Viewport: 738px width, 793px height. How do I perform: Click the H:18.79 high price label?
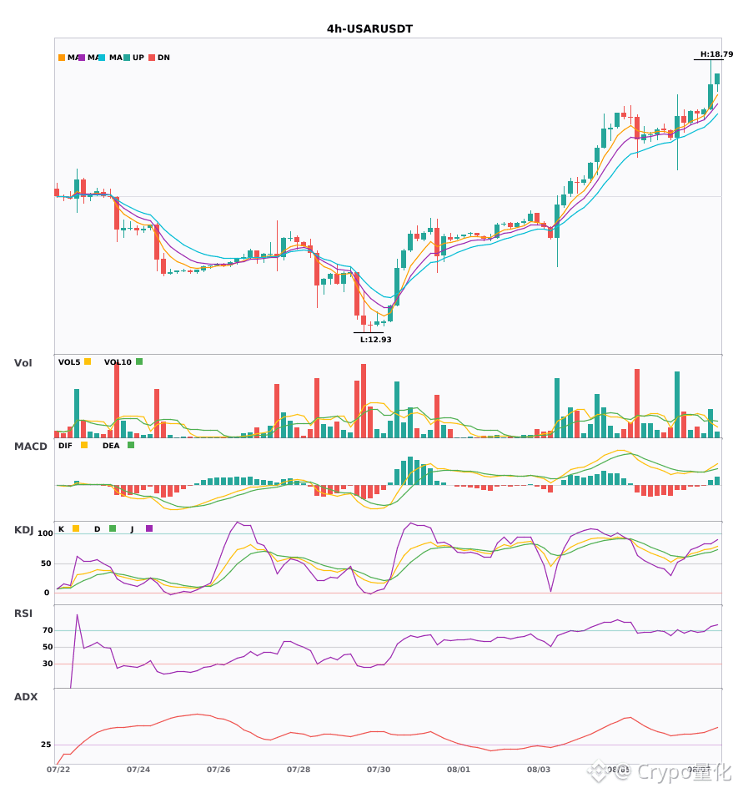[716, 54]
